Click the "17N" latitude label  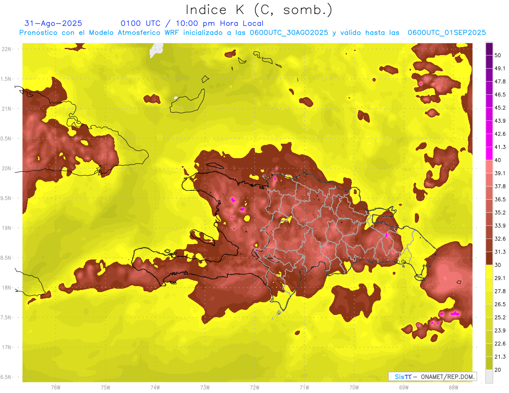pyautogui.click(x=6, y=347)
